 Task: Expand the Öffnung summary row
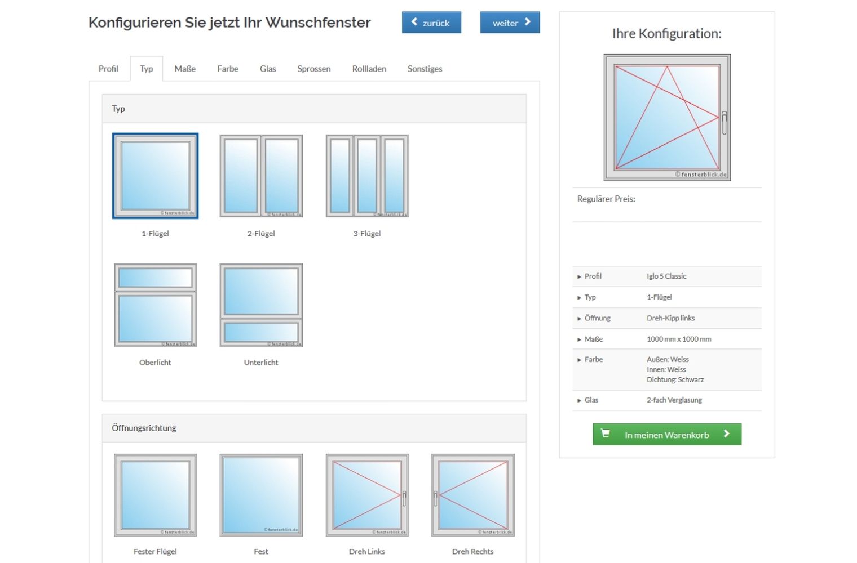point(597,318)
